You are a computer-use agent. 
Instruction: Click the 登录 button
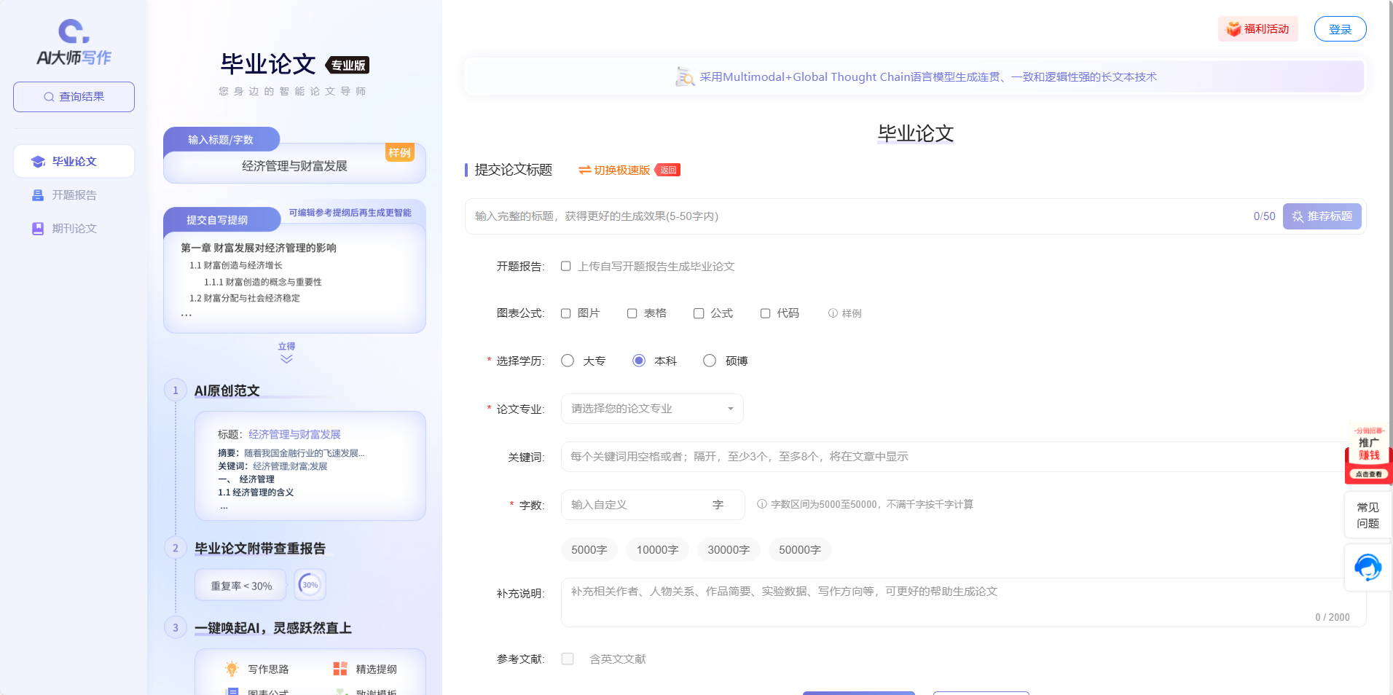[x=1340, y=28]
